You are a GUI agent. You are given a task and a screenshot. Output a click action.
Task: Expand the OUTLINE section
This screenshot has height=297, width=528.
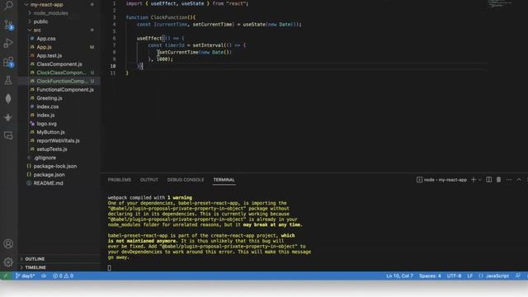click(35, 258)
